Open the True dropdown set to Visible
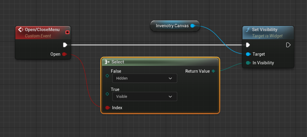This screenshot has height=137, width=307. 145,96
